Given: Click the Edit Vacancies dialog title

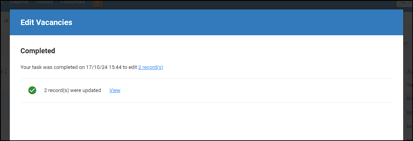Looking at the screenshot, I should tap(46, 23).
